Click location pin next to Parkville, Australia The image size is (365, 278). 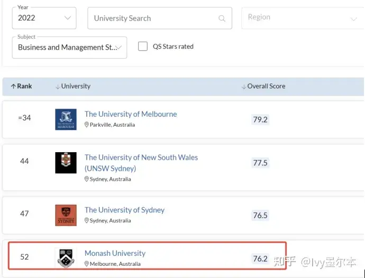pyautogui.click(x=87, y=125)
